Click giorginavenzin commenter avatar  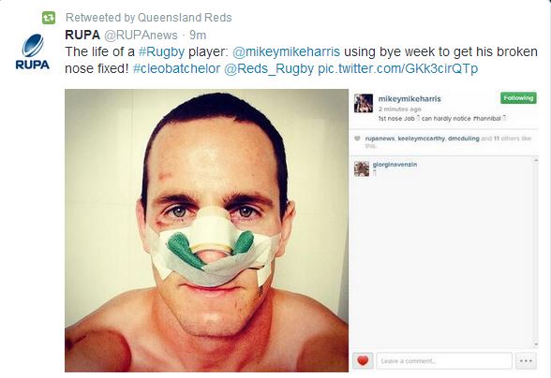pos(362,168)
